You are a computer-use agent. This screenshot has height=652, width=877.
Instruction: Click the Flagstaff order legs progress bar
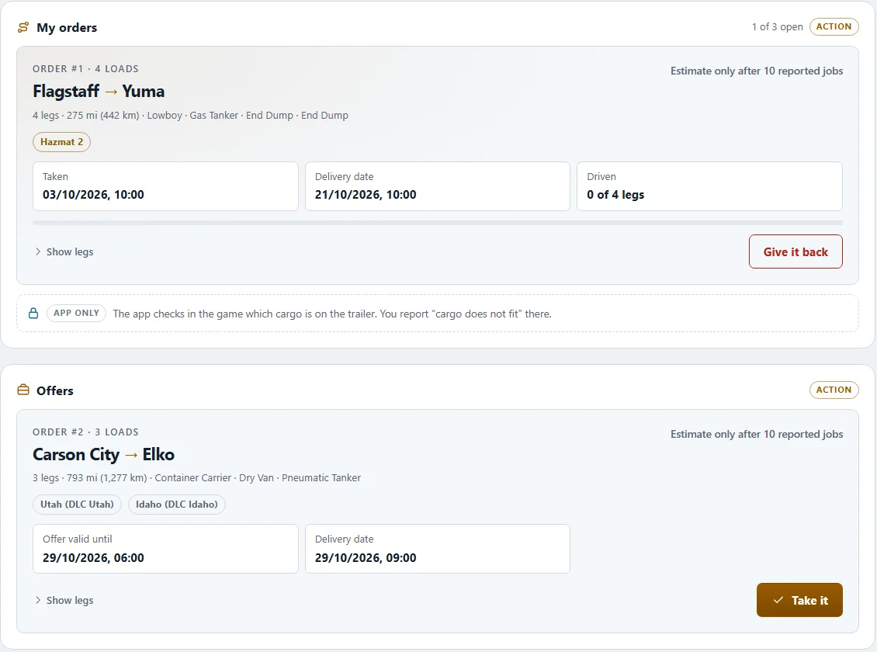438,223
